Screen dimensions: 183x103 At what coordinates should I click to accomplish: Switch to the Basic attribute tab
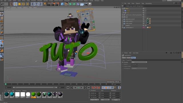(124, 58)
